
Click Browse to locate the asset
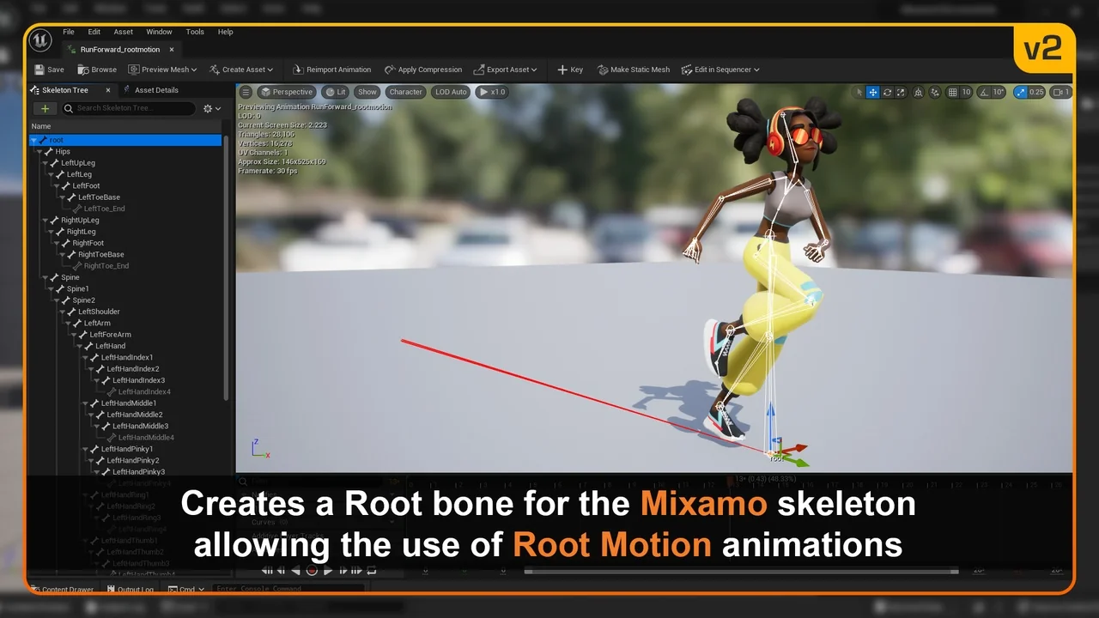tap(97, 70)
